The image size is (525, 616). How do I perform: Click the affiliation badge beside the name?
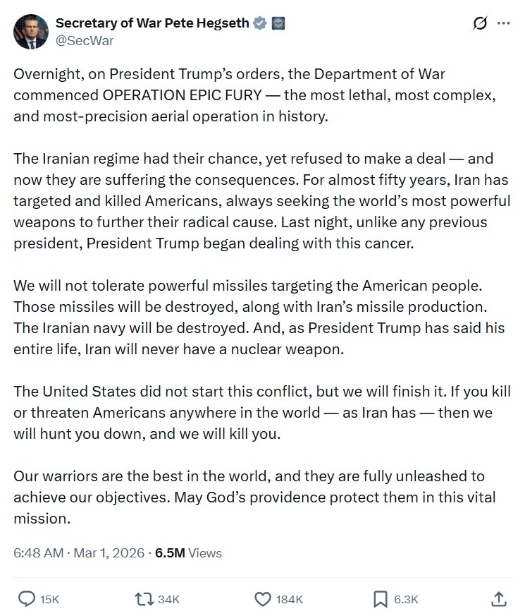[x=278, y=23]
